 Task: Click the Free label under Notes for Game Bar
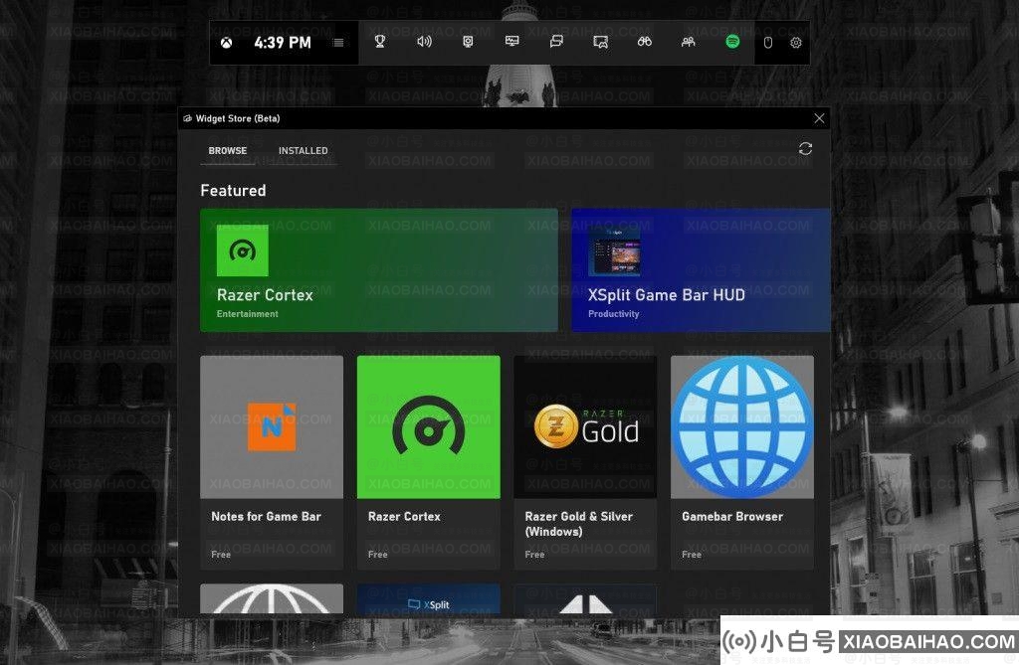(221, 555)
